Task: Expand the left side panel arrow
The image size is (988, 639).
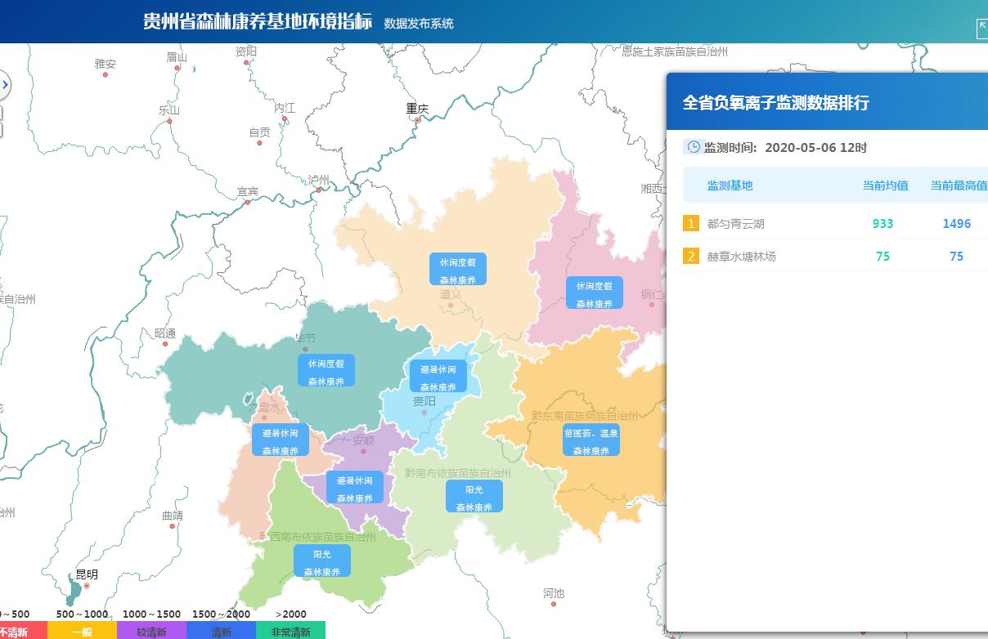Action: point(4,85)
